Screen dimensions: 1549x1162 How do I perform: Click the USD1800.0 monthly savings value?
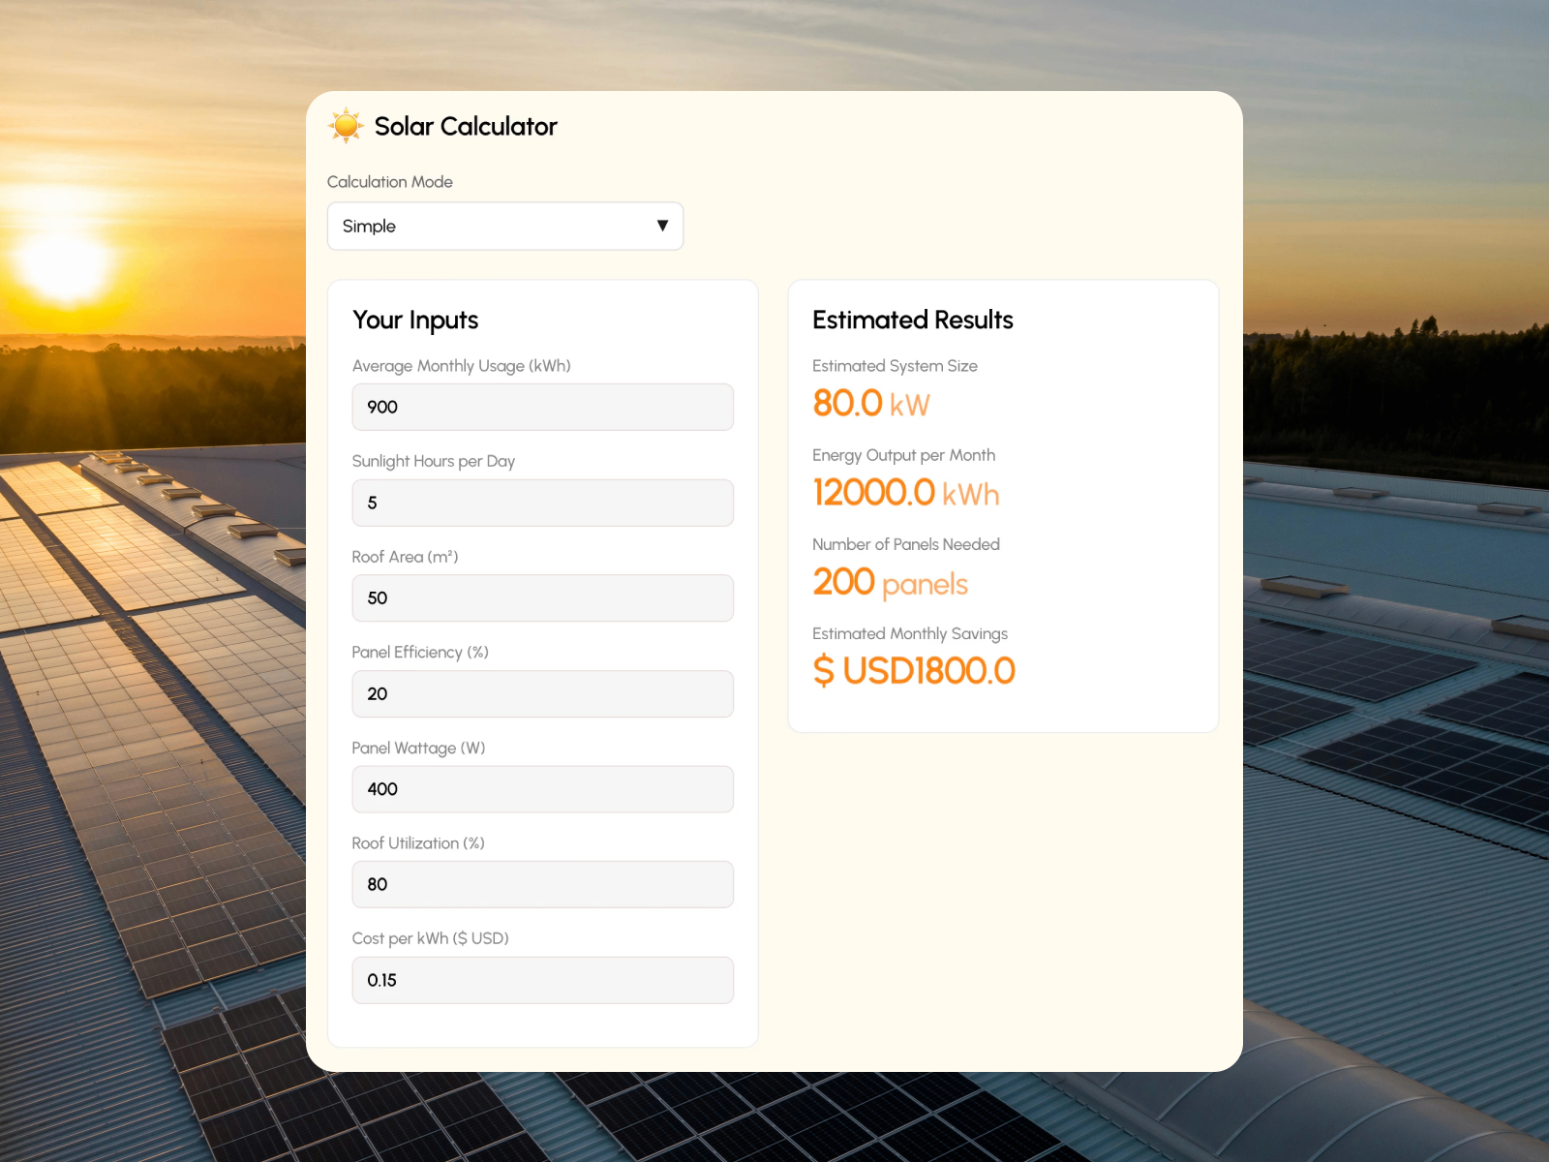pos(914,671)
